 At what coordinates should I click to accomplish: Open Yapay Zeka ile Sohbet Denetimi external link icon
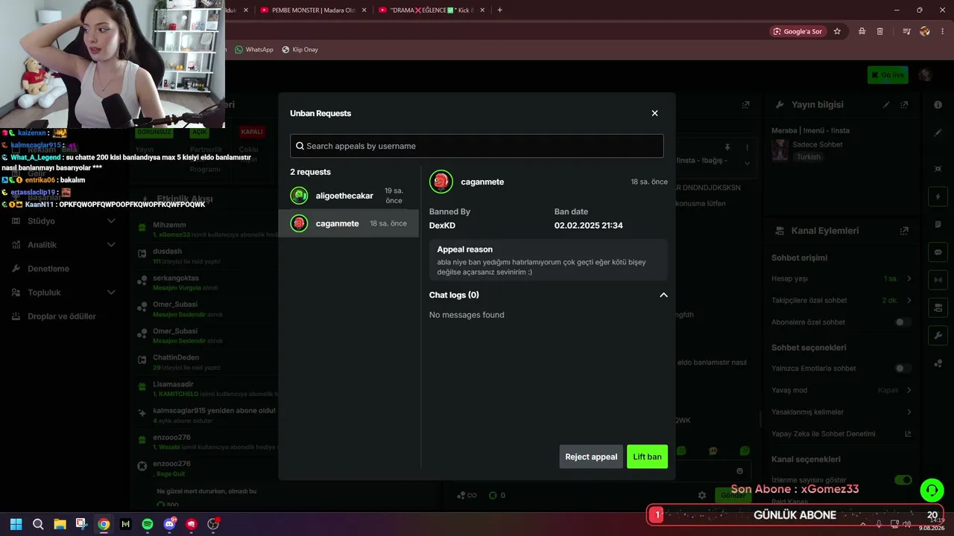pos(908,434)
